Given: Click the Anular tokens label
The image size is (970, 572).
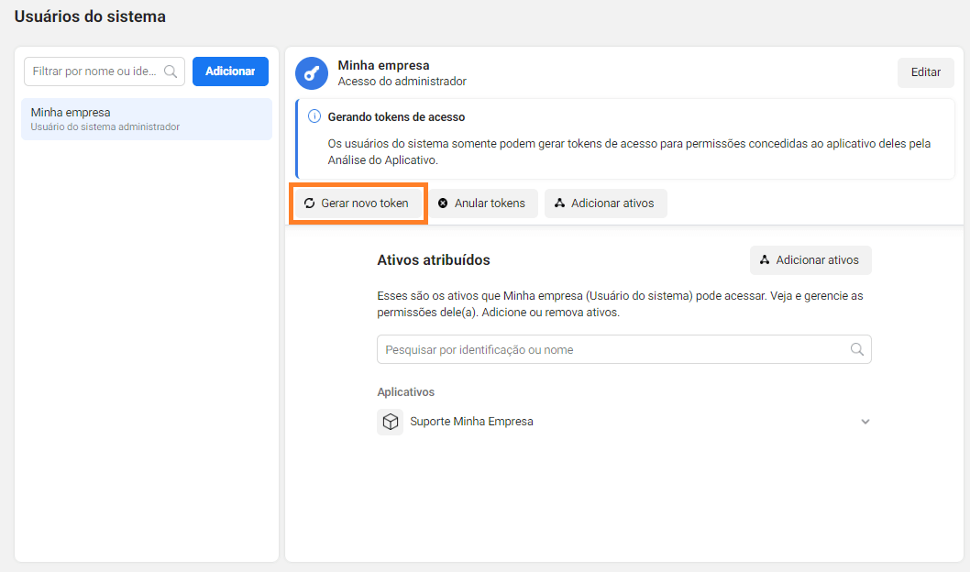Looking at the screenshot, I should point(490,203).
